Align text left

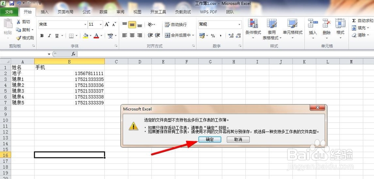125,35
